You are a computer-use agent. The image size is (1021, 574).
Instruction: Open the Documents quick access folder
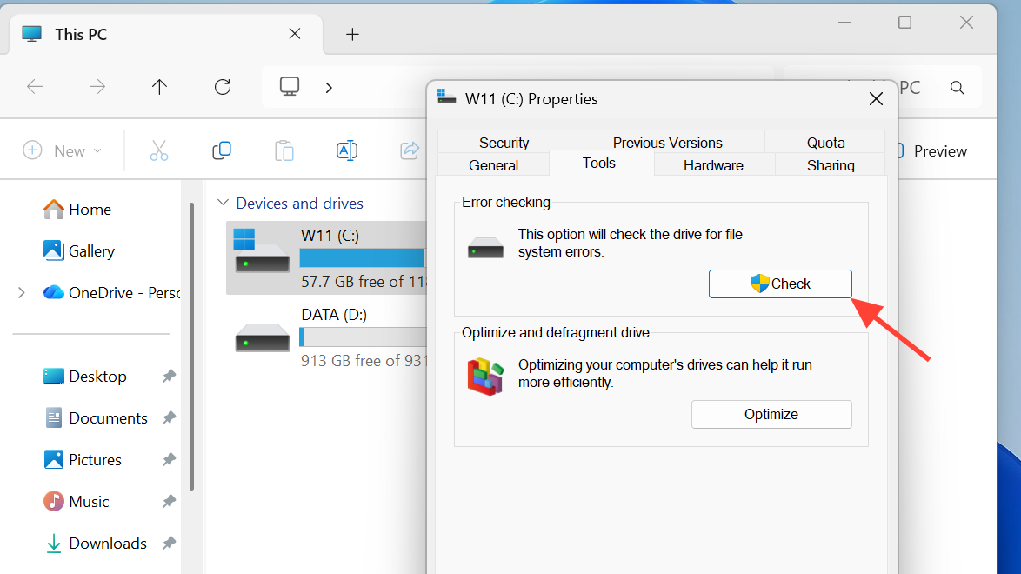(x=96, y=417)
